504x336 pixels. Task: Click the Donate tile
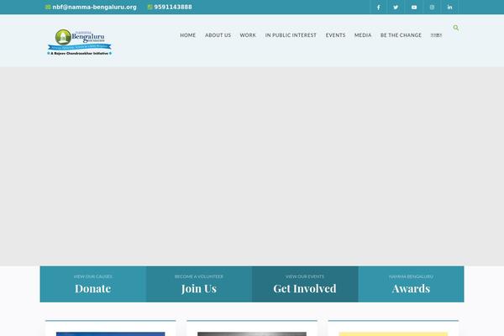[x=93, y=284]
